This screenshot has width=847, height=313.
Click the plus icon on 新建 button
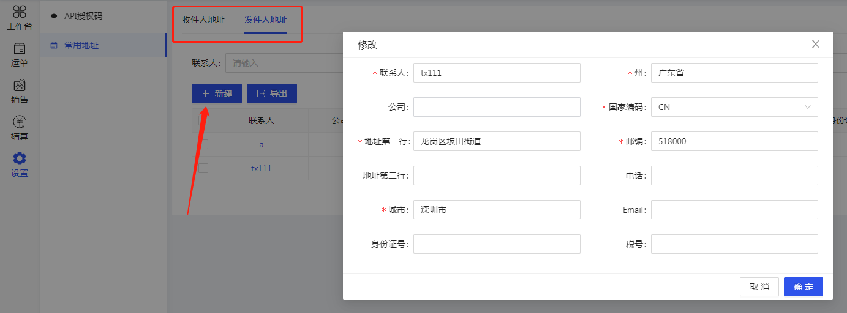tap(206, 94)
